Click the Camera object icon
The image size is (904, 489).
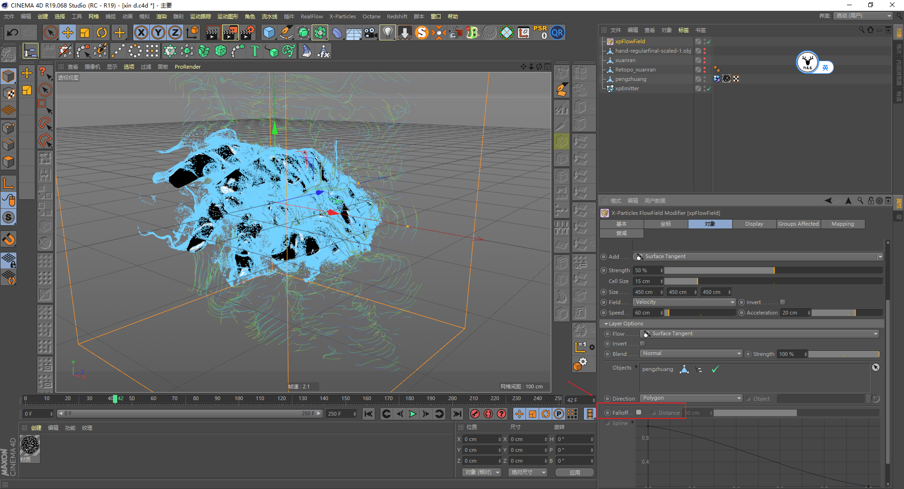(x=371, y=33)
